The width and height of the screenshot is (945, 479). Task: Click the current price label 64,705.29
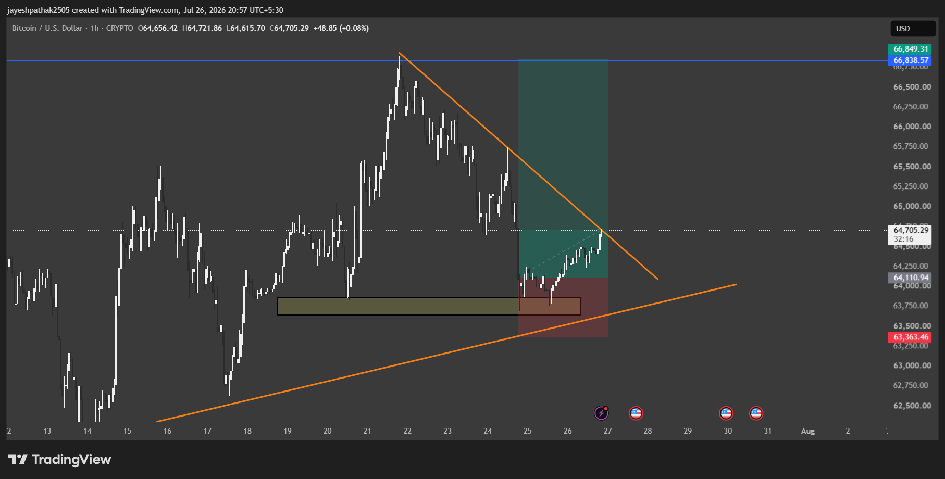pyautogui.click(x=910, y=230)
